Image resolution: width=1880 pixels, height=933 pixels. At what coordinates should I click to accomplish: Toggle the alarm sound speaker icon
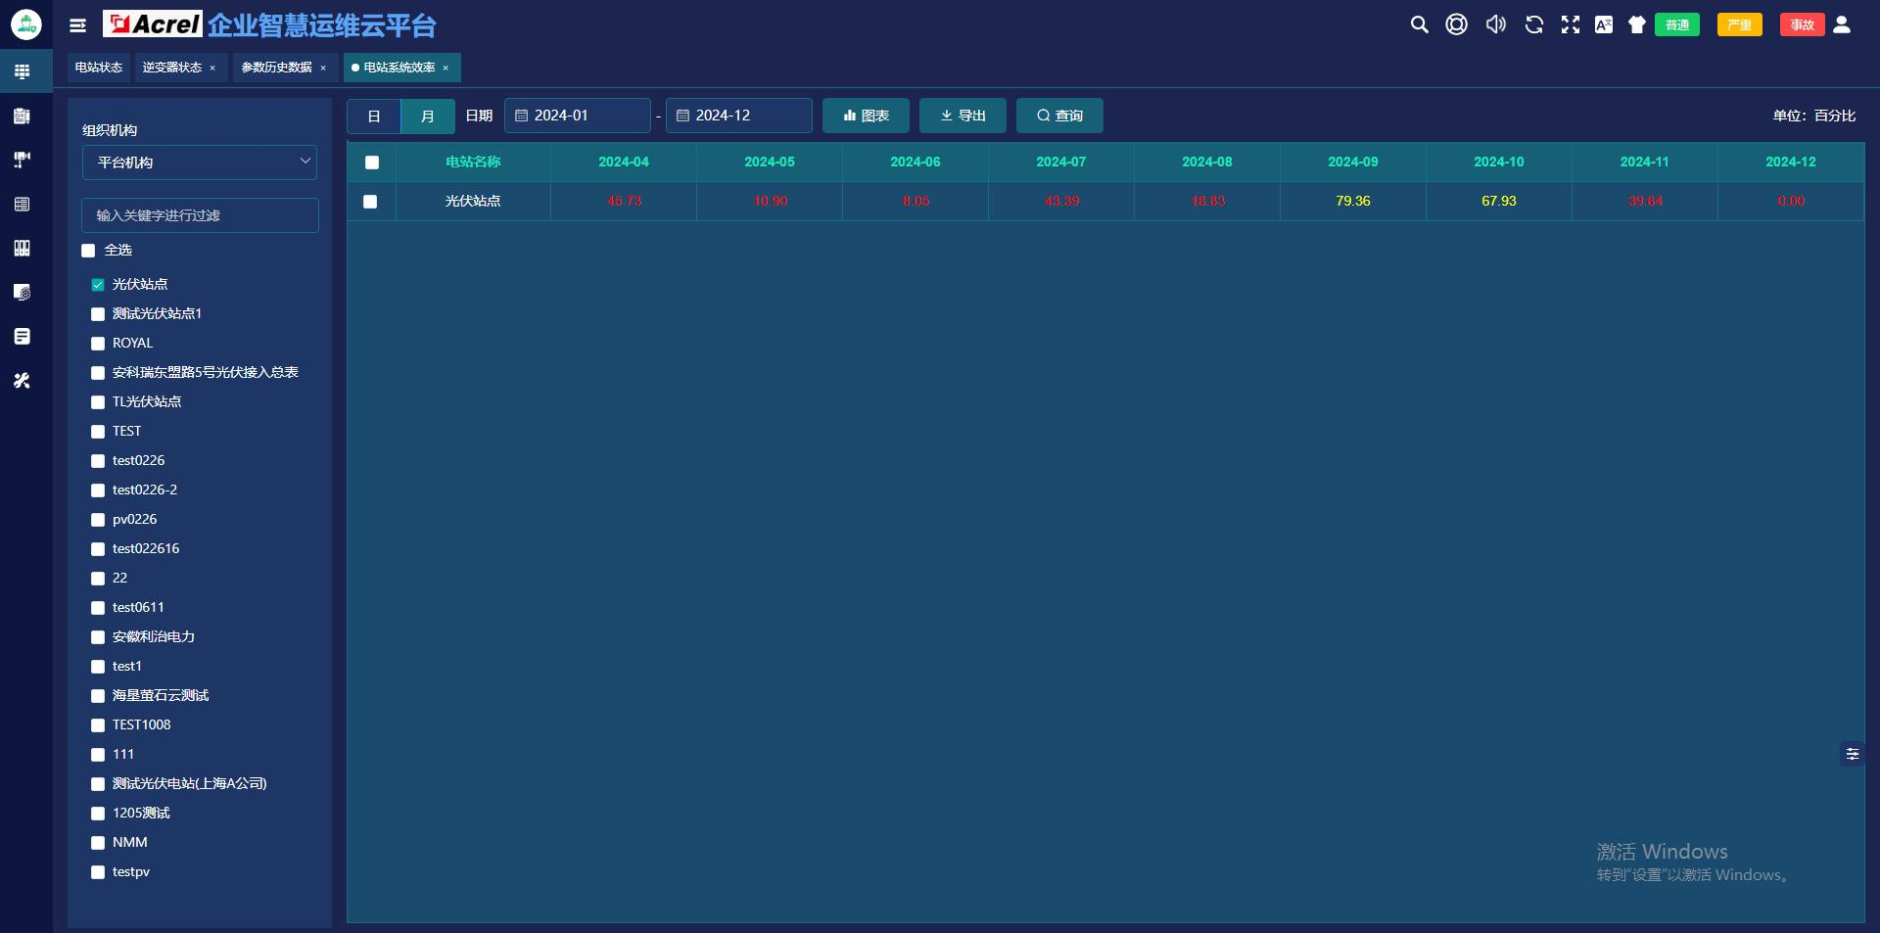pyautogui.click(x=1496, y=24)
